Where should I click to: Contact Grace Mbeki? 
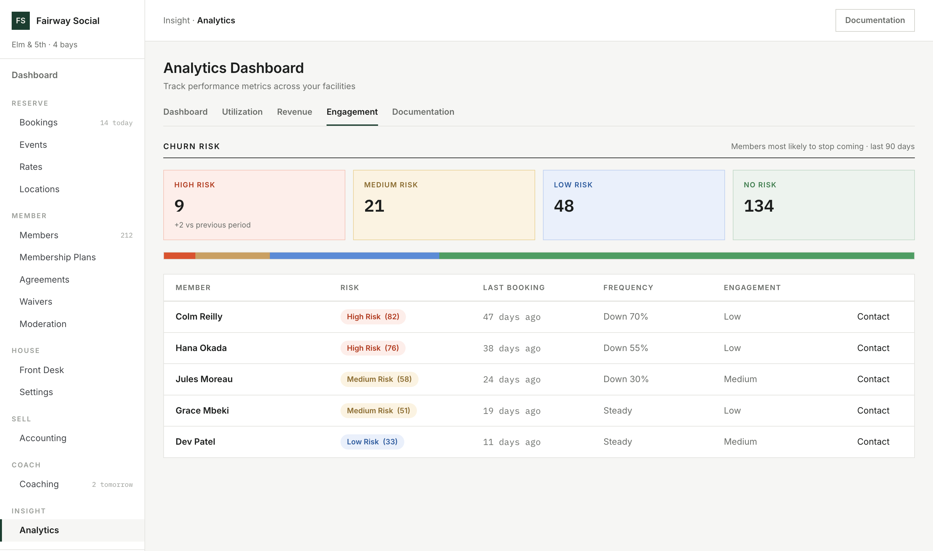point(873,411)
